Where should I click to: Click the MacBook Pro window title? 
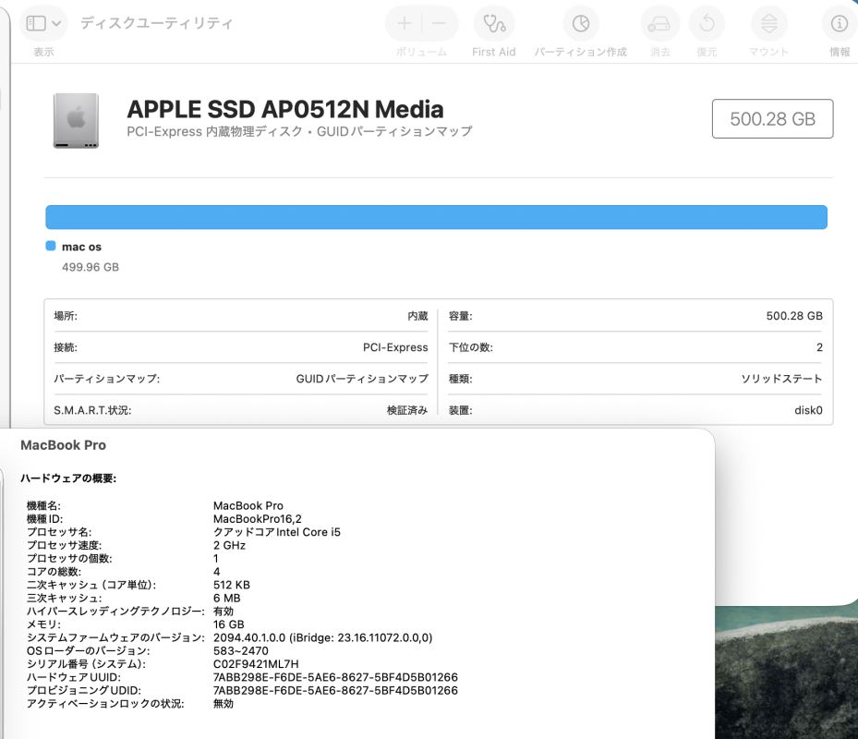(x=63, y=445)
